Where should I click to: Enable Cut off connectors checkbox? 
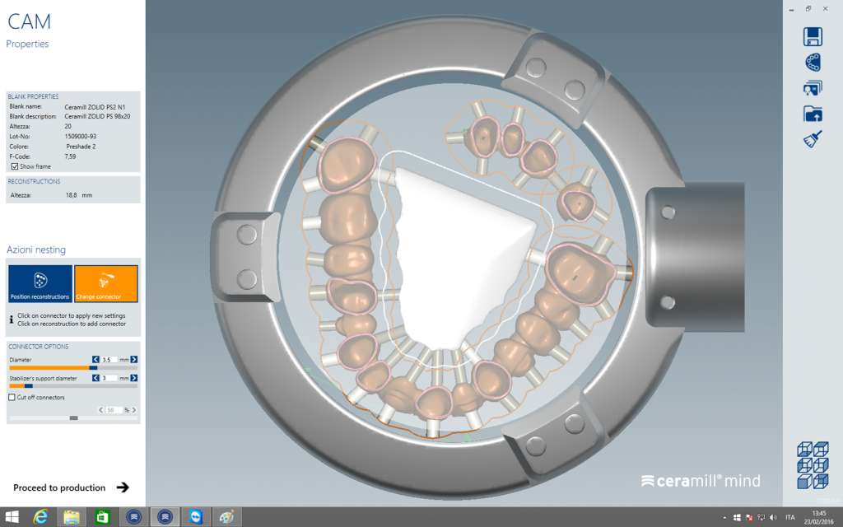(12, 398)
